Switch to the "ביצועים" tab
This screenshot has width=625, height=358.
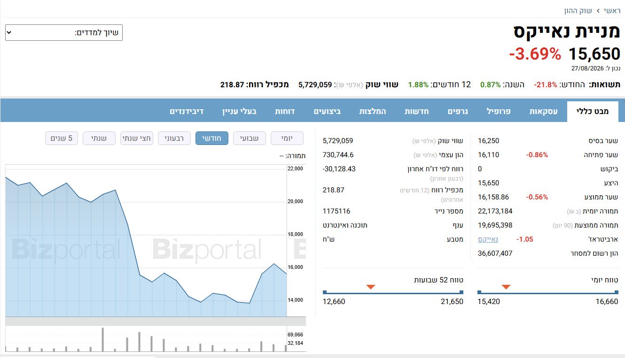click(327, 112)
